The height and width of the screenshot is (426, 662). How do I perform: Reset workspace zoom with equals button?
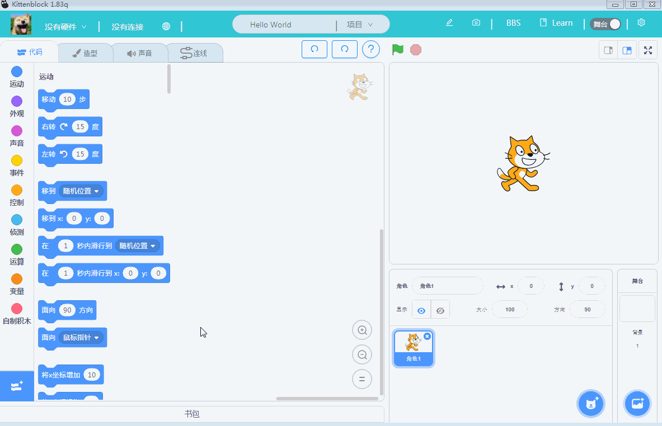362,379
